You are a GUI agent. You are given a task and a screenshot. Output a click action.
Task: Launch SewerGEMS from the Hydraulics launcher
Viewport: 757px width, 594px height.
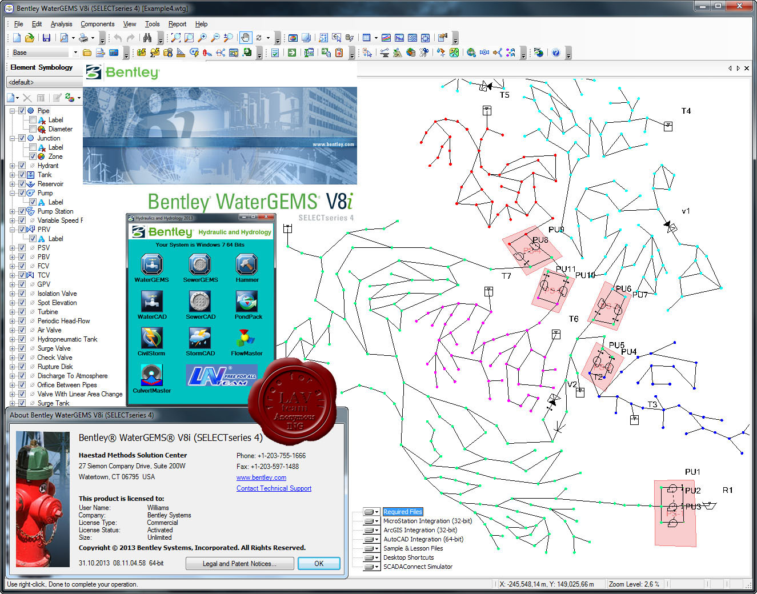click(200, 268)
